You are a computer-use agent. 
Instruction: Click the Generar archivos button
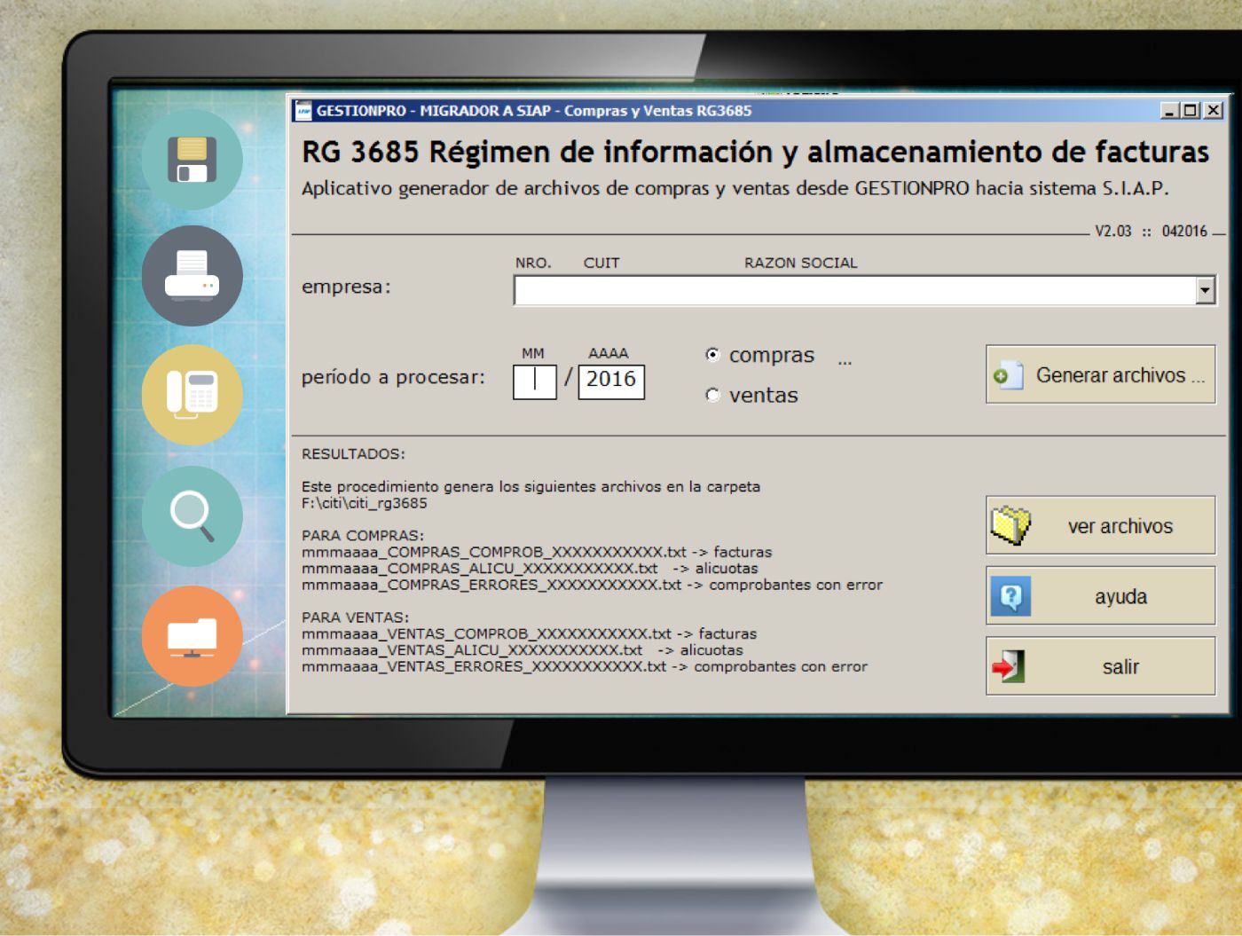(1100, 374)
